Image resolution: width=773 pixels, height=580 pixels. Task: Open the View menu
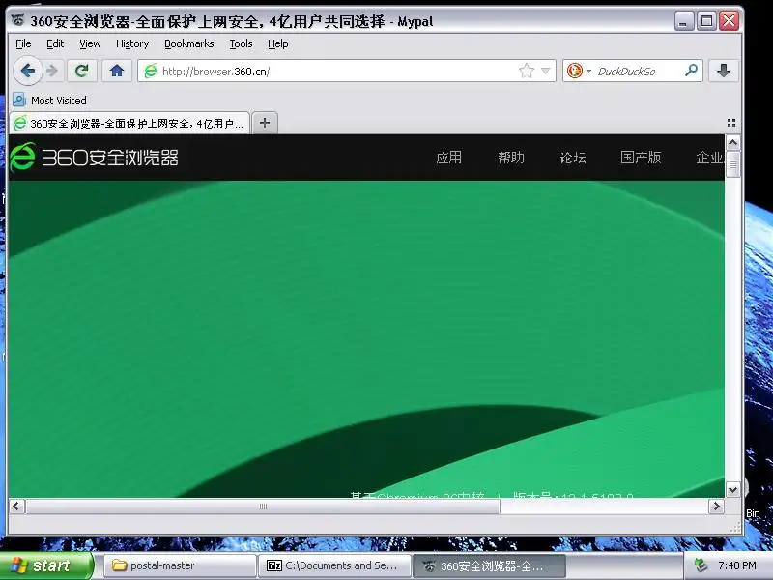click(x=90, y=43)
